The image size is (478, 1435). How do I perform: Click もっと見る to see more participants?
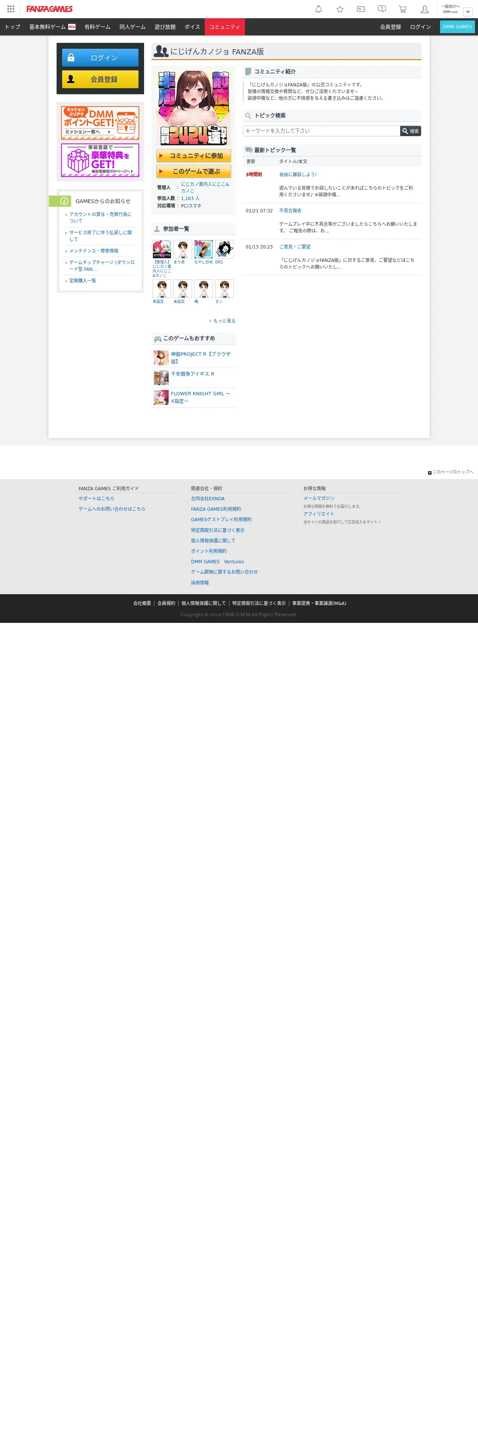(x=224, y=321)
